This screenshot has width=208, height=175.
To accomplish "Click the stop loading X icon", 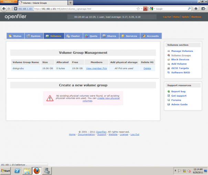I will [145, 9].
